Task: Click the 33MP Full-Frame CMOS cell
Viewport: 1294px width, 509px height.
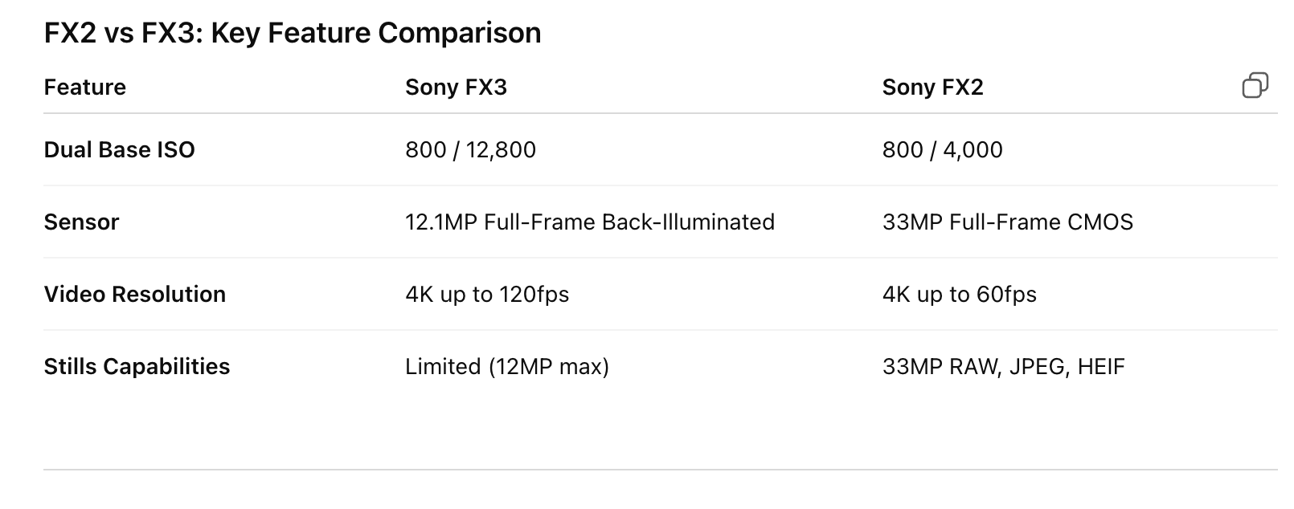Action: (x=1008, y=222)
